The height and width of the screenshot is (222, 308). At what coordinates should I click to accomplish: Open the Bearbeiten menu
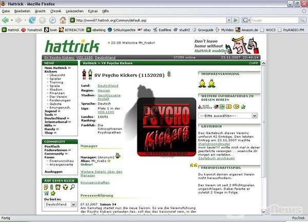click(x=23, y=11)
